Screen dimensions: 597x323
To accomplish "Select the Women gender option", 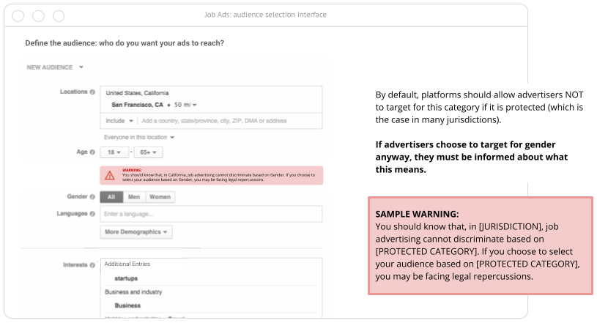I will [x=160, y=197].
